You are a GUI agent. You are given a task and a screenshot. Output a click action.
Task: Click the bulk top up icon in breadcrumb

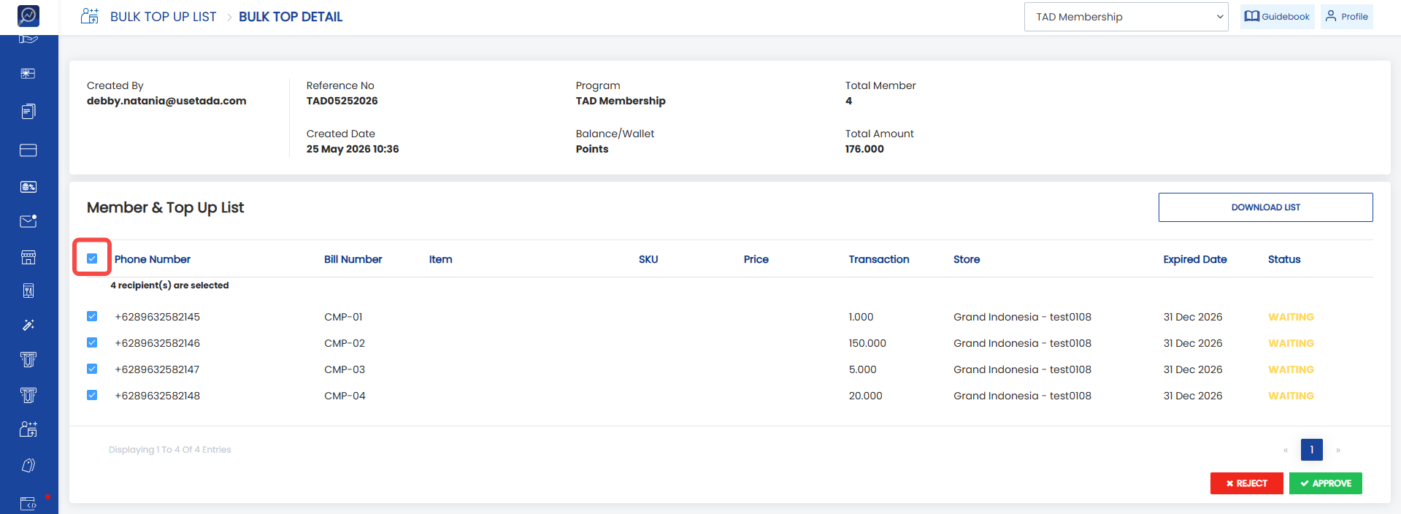click(90, 16)
